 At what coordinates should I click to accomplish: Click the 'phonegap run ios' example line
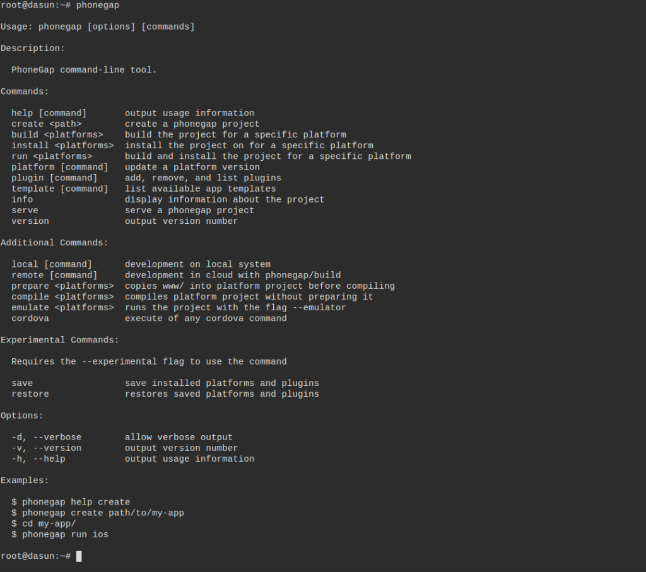65,535
